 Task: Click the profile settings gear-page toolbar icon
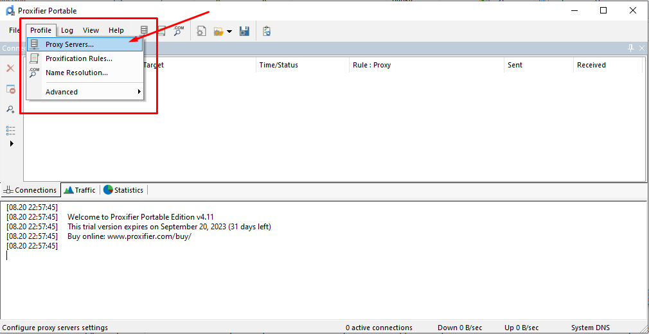click(x=201, y=31)
